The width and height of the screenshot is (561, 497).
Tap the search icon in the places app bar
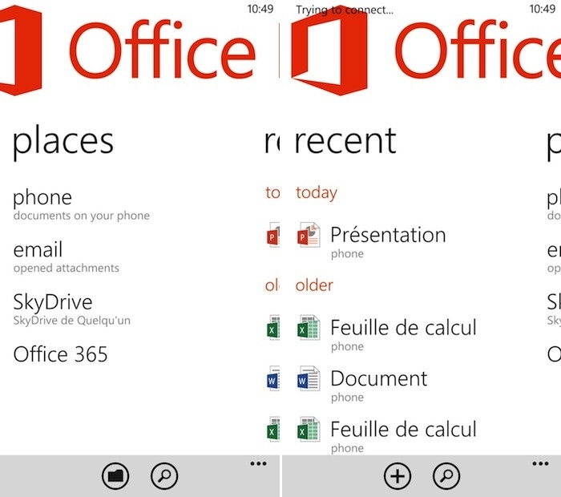click(x=164, y=476)
